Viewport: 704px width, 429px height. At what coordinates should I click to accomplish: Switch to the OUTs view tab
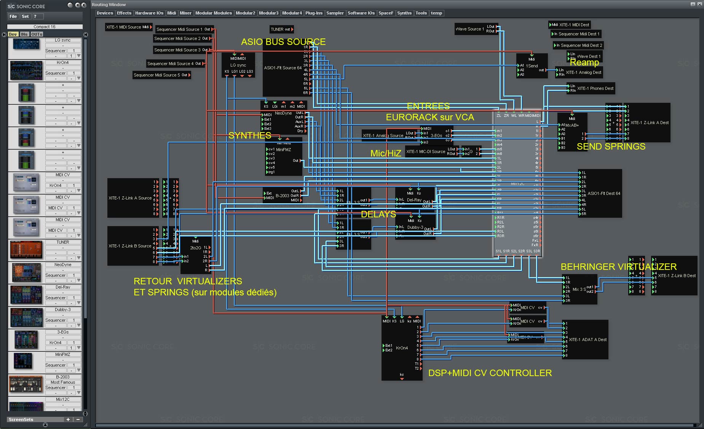click(x=37, y=34)
